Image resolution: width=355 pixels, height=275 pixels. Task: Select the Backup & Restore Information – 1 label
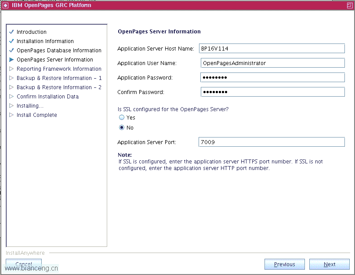[59, 78]
